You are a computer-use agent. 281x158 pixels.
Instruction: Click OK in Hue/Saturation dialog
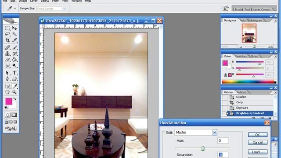point(258,135)
